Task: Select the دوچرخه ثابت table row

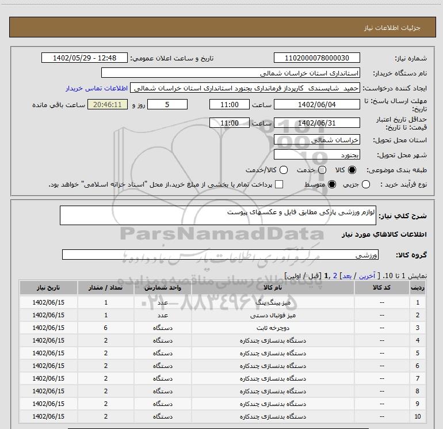Action: click(x=222, y=328)
